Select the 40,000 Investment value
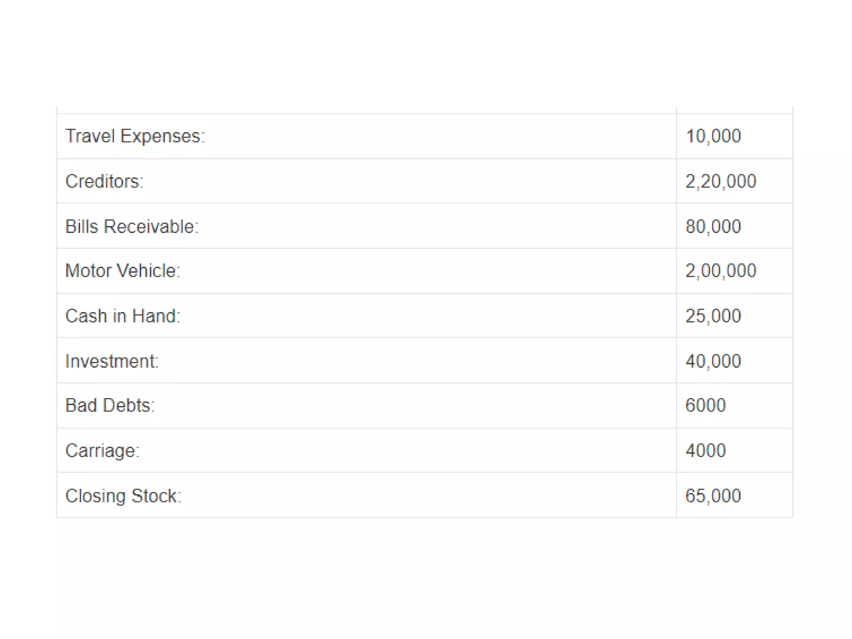Image resolution: width=852 pixels, height=639 pixels. pos(713,361)
